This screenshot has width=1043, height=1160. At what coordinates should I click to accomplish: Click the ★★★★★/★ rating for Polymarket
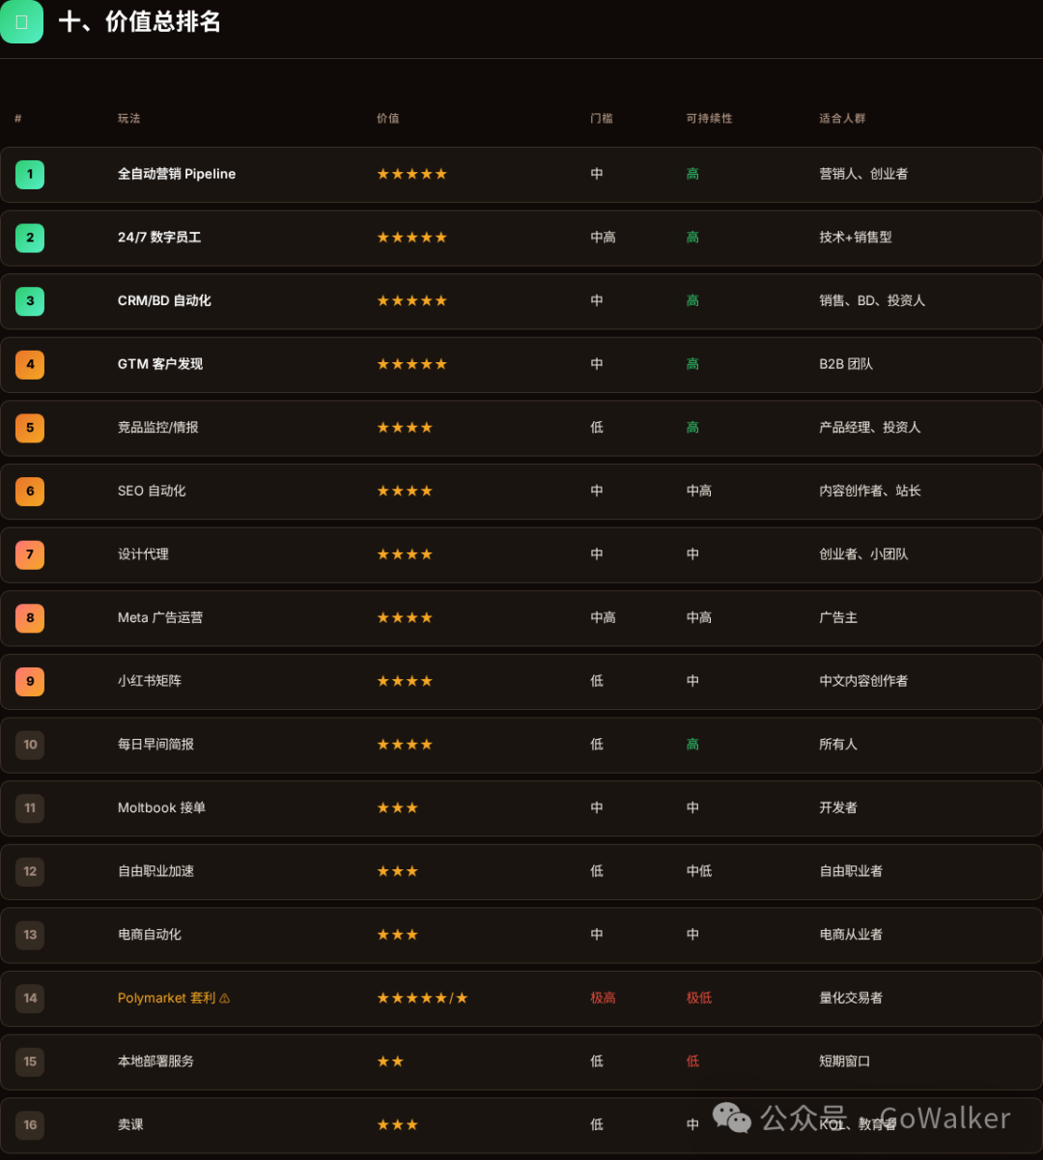click(423, 998)
